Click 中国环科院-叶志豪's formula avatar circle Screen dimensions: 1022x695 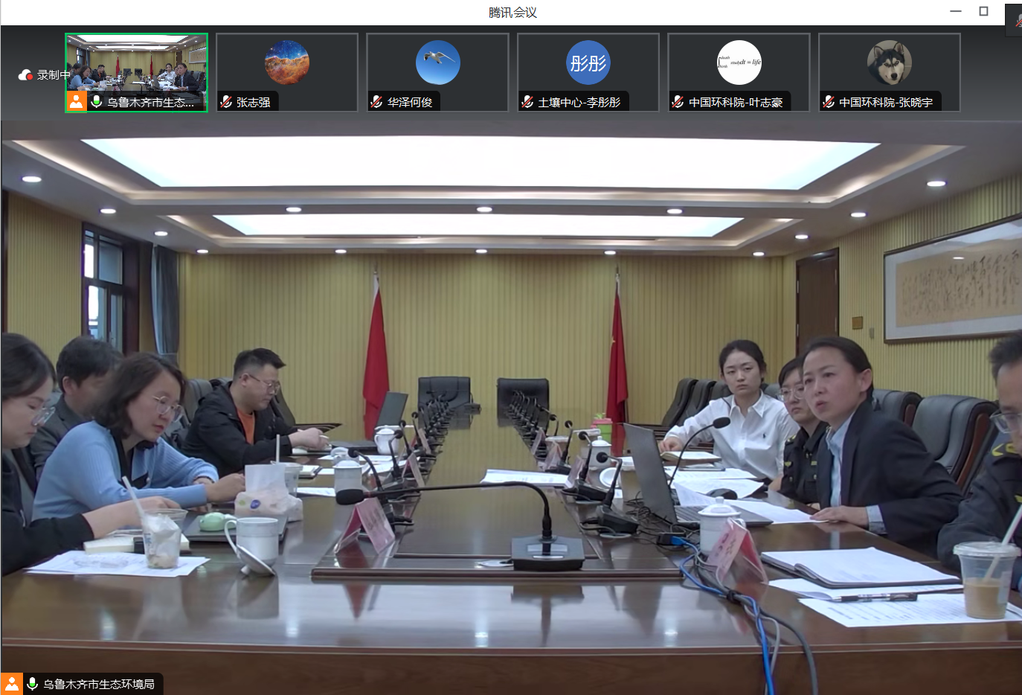[739, 63]
